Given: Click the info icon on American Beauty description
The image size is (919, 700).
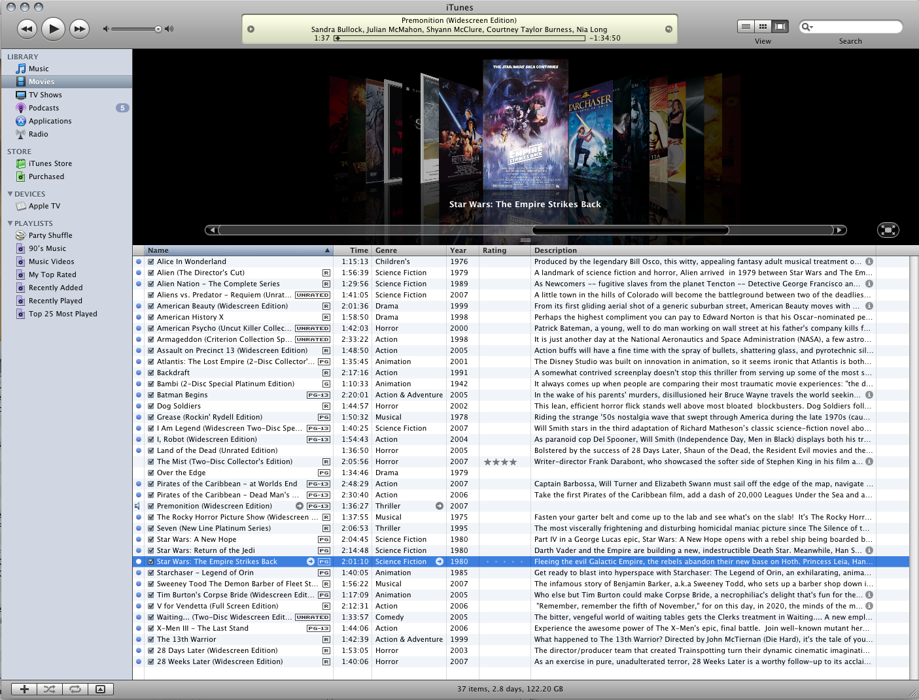Looking at the screenshot, I should pyautogui.click(x=869, y=306).
